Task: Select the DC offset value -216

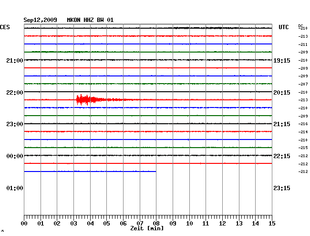Action: pos(303,124)
